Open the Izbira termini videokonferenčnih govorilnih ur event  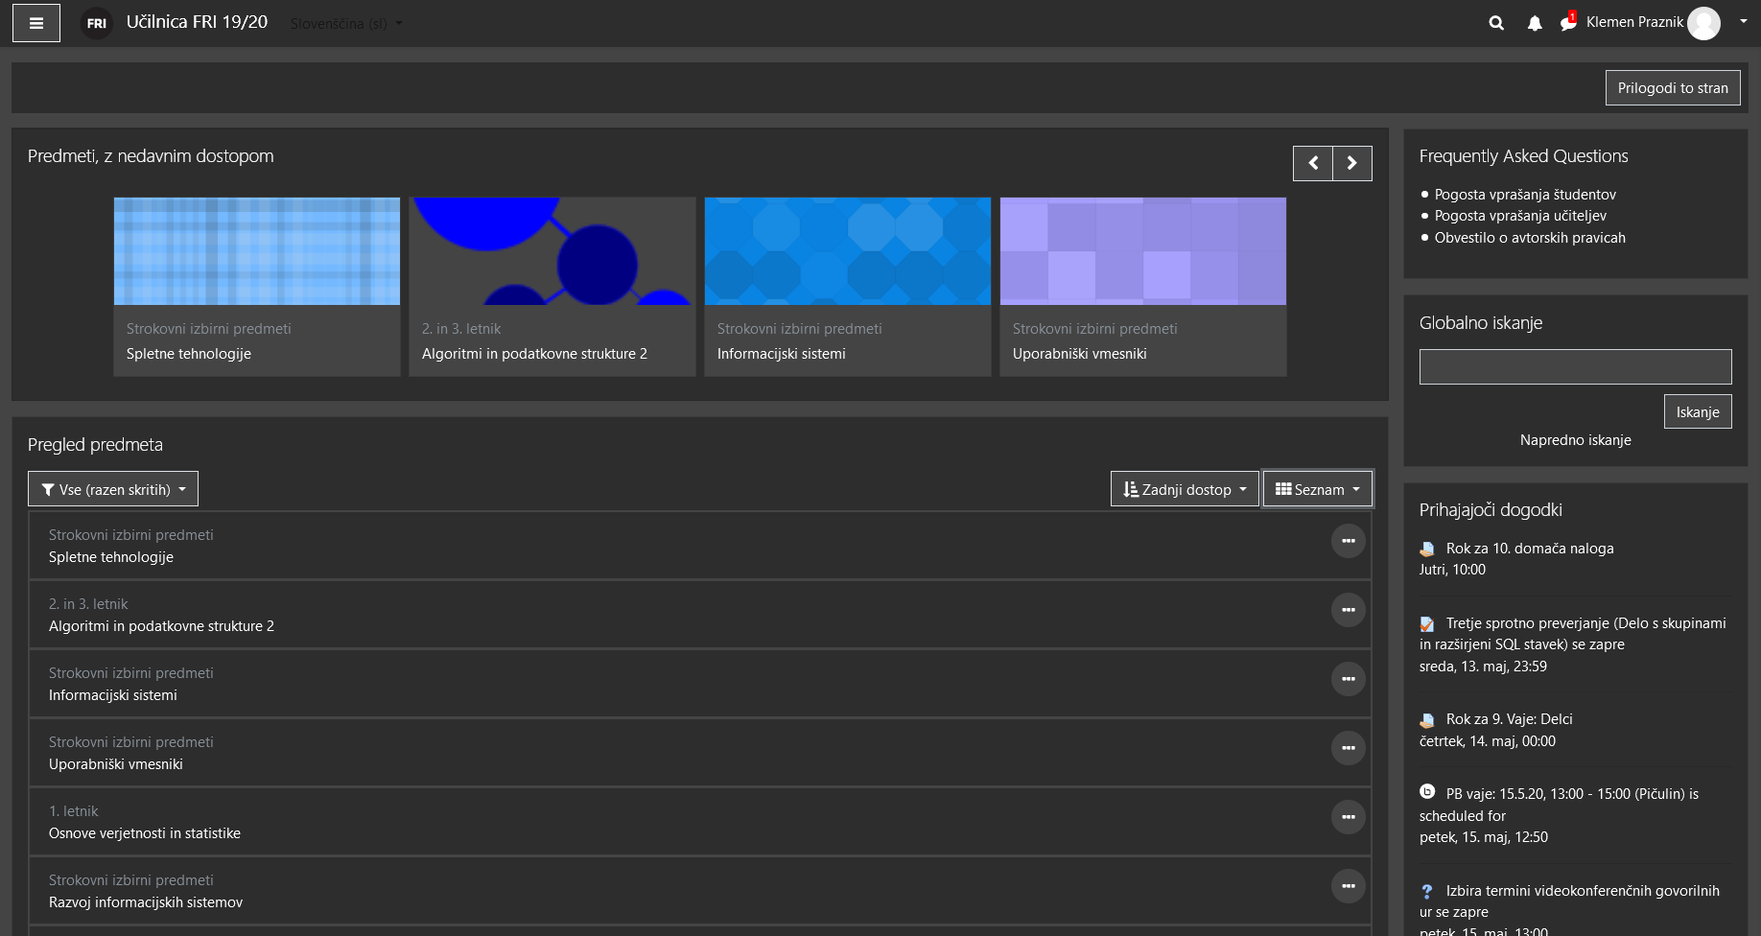click(1570, 901)
